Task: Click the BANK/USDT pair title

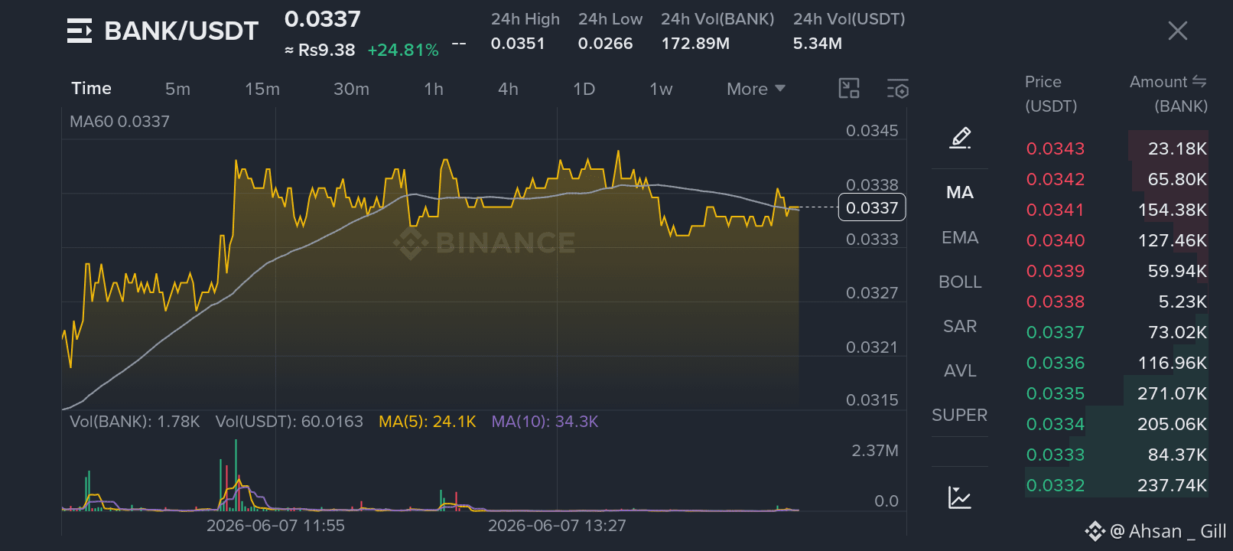Action: click(181, 31)
